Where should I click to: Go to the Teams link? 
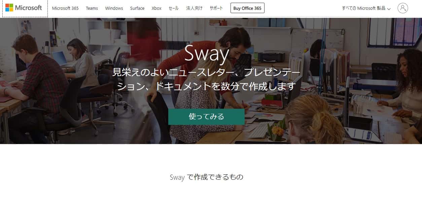click(x=92, y=8)
